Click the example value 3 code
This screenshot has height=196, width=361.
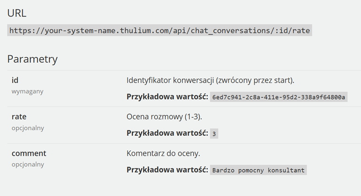pyautogui.click(x=214, y=134)
